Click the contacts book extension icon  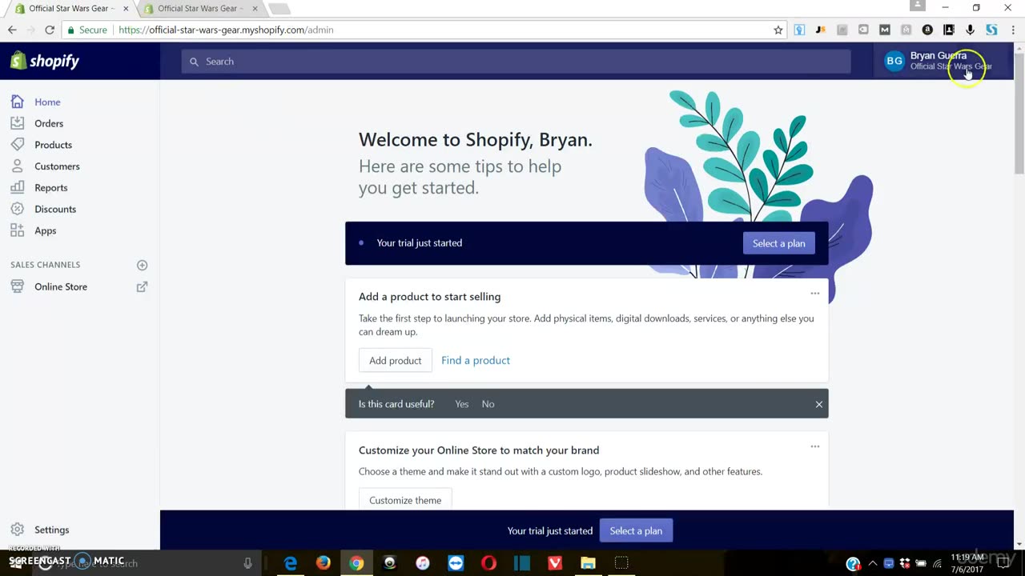tap(949, 30)
